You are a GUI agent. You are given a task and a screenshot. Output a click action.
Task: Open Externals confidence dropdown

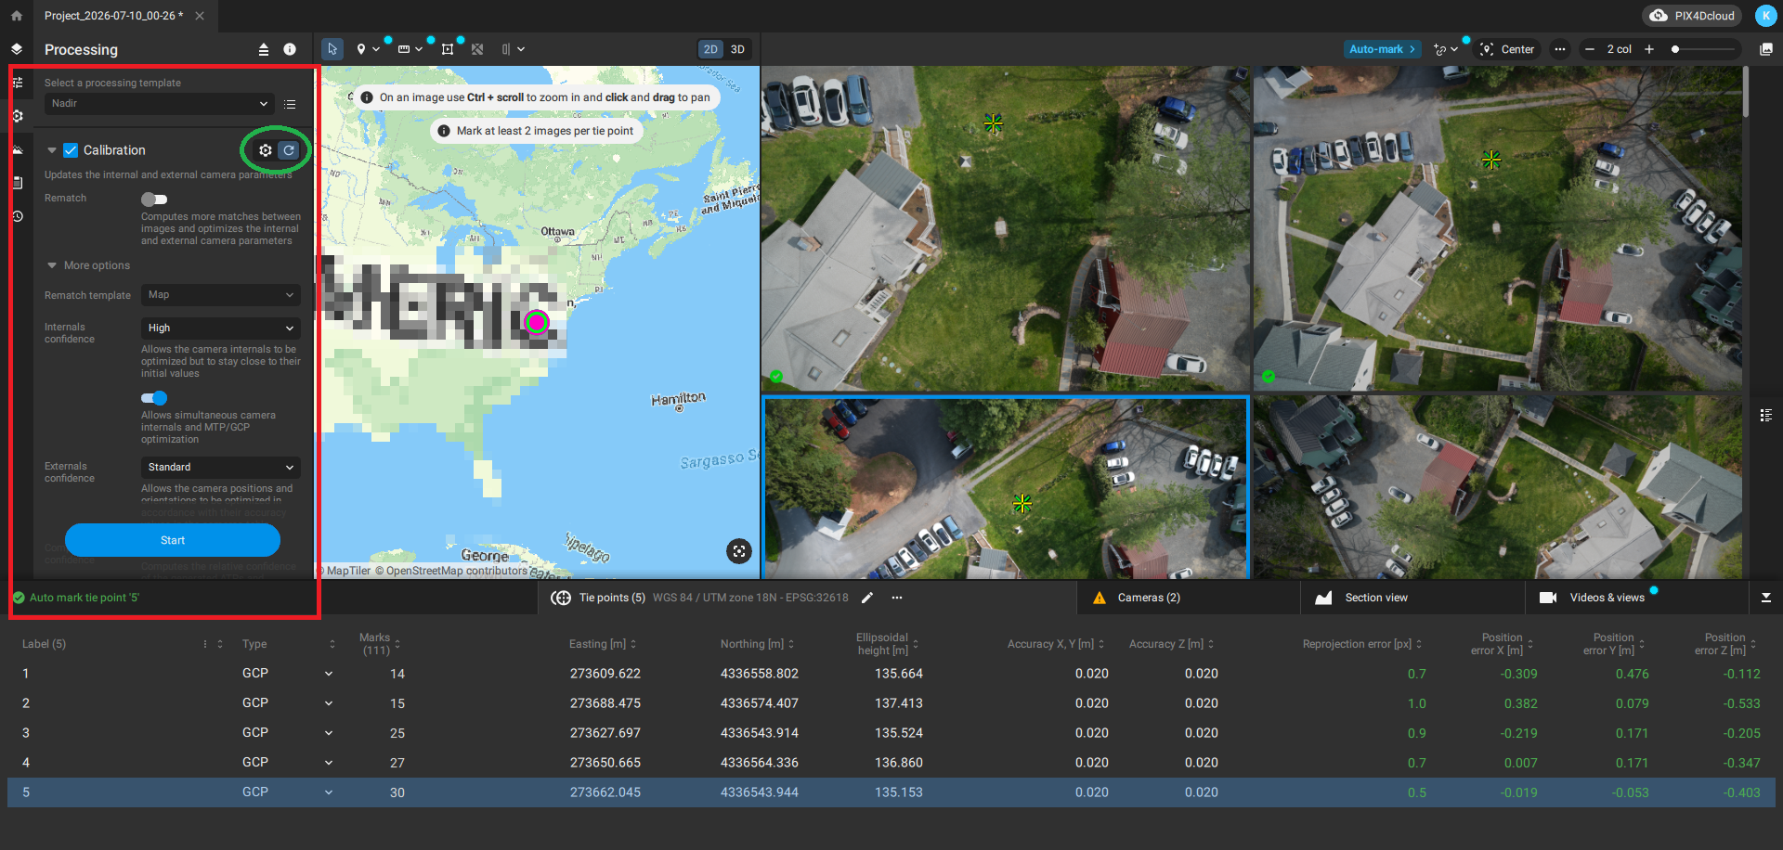221,468
